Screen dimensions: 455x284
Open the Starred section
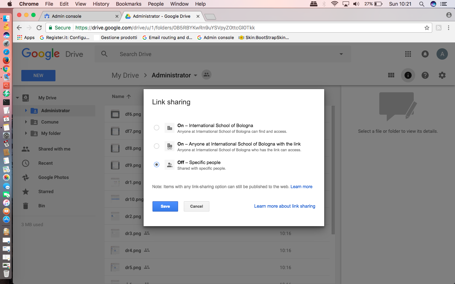46,192
